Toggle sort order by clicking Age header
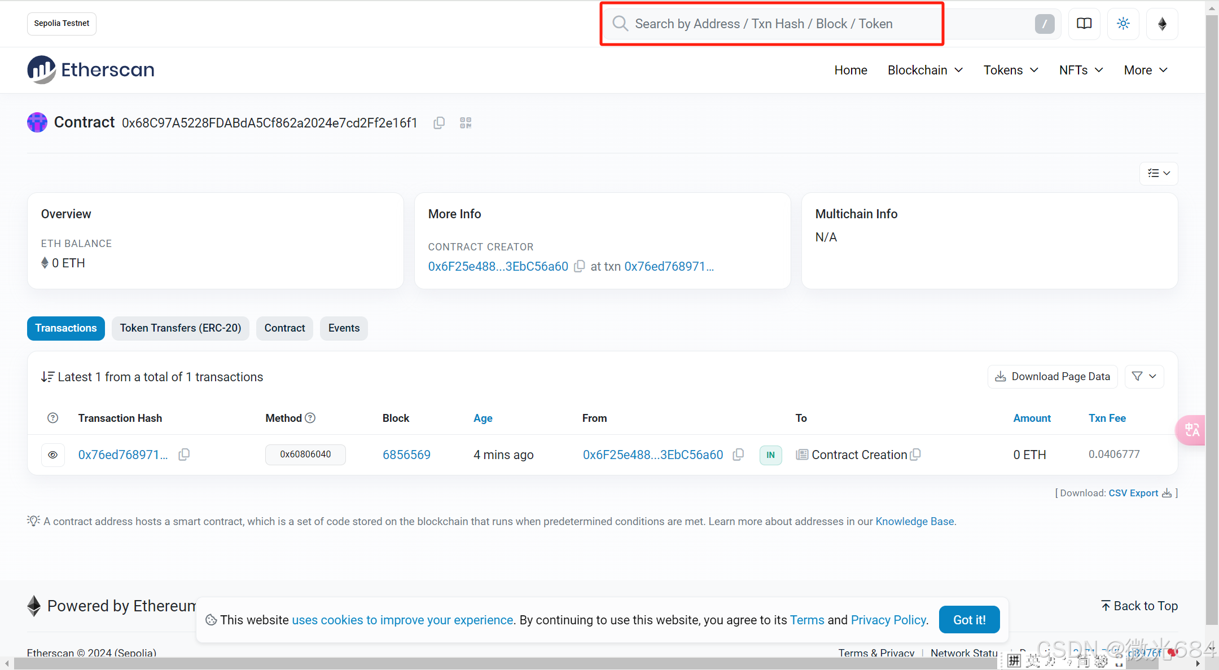The height and width of the screenshot is (670, 1219). pyautogui.click(x=483, y=418)
